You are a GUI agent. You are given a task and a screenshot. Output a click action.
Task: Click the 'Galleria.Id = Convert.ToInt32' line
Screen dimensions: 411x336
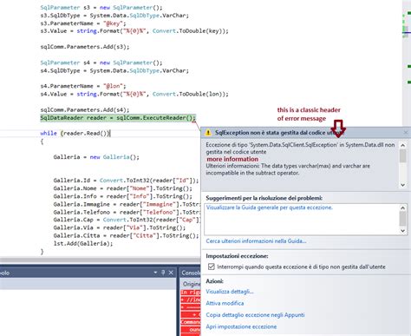click(x=126, y=181)
